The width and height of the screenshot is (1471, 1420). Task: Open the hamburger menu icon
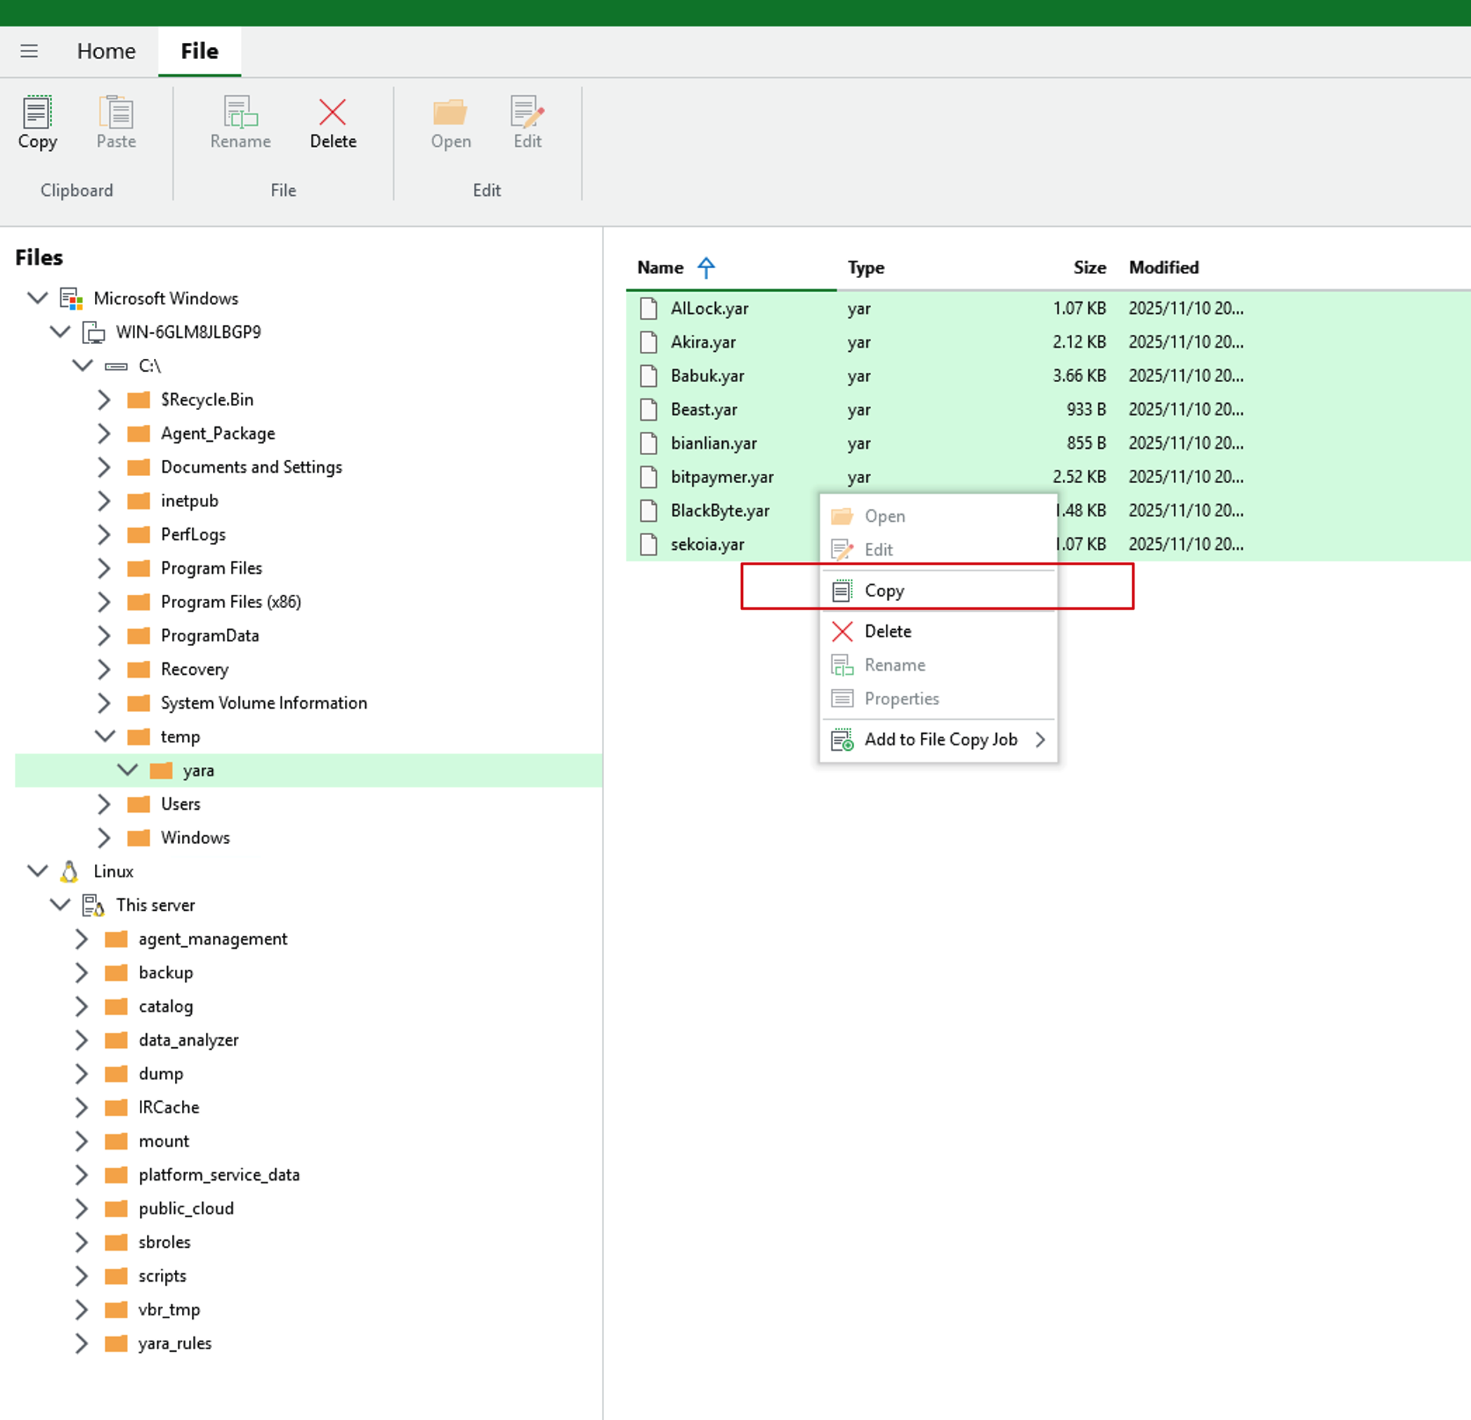click(30, 51)
